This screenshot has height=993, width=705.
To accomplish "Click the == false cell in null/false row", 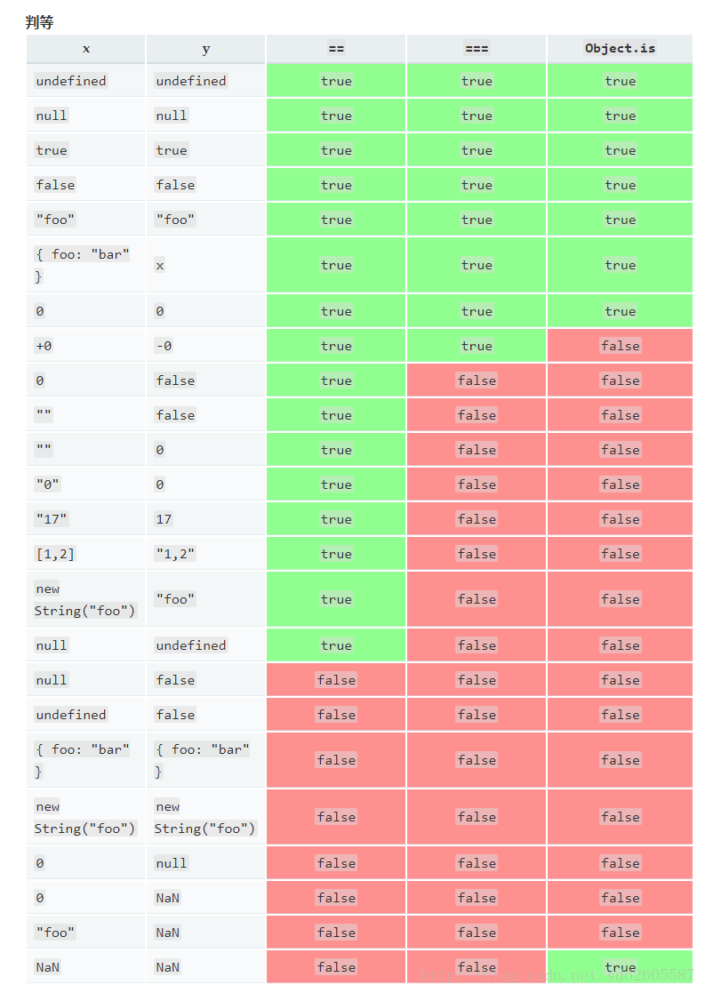I will click(336, 680).
